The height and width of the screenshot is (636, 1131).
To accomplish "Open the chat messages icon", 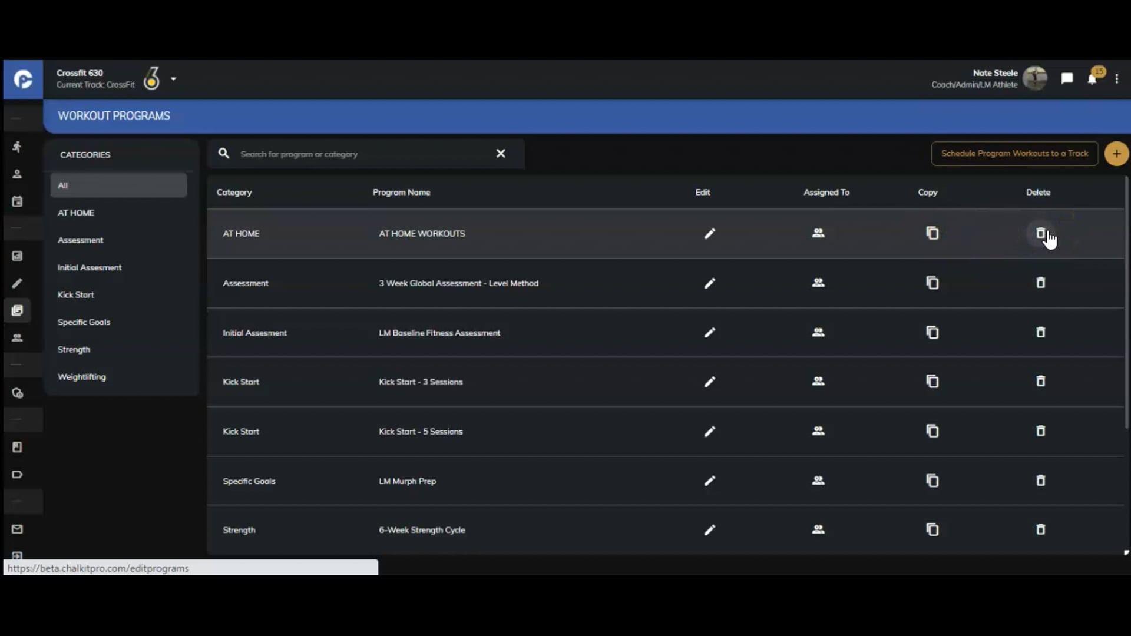I will coord(1067,78).
